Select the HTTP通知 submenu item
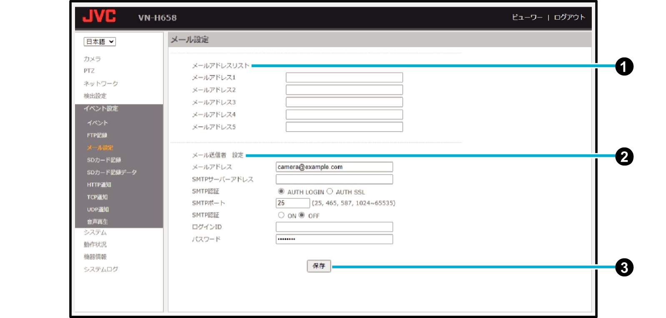The image size is (666, 318). 99,185
